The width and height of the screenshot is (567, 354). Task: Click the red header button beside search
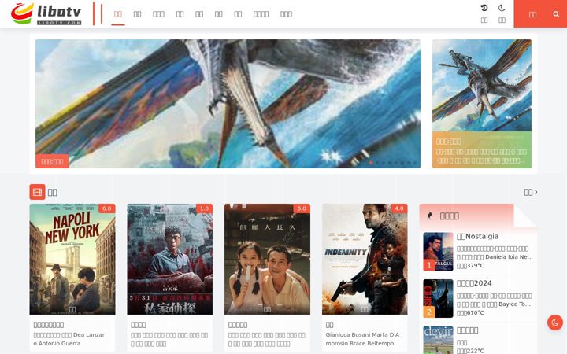(x=532, y=14)
